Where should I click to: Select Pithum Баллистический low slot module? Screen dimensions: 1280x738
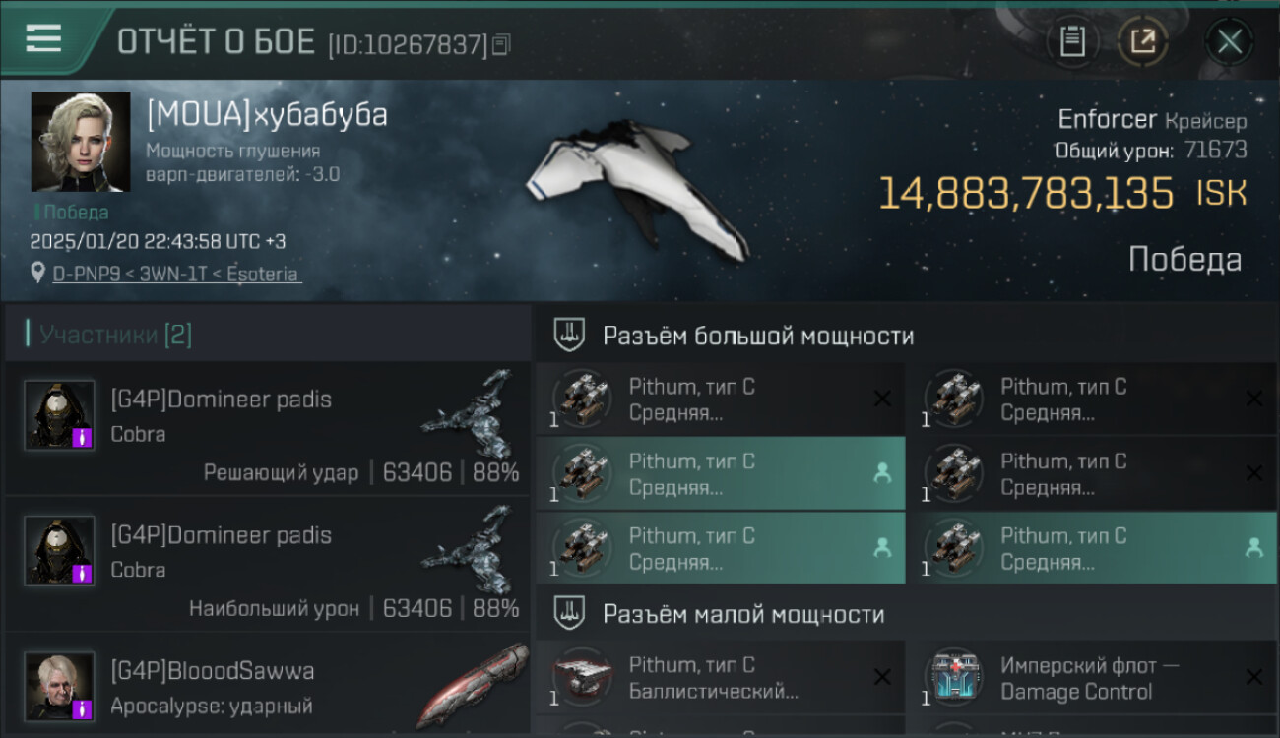click(x=721, y=677)
